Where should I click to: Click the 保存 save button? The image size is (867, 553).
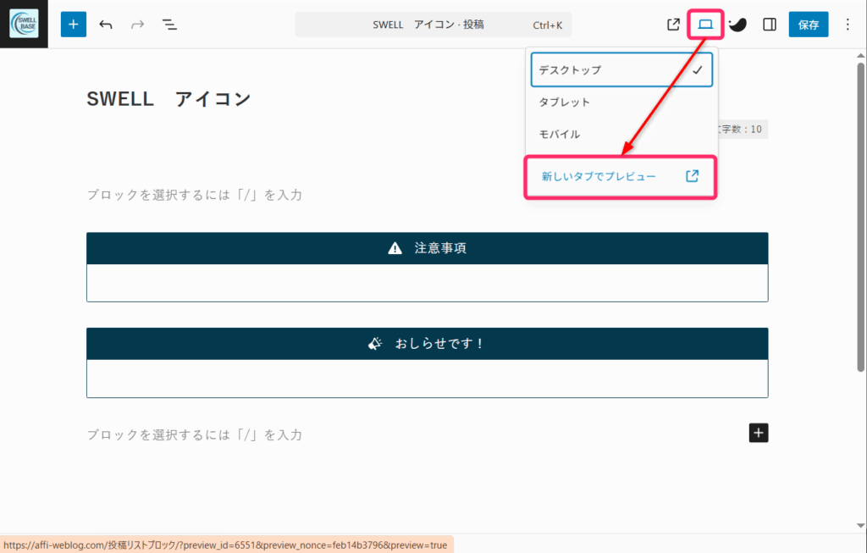coord(809,25)
